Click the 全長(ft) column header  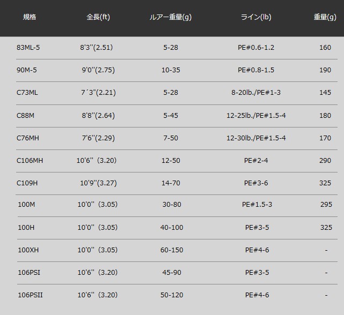(98, 17)
